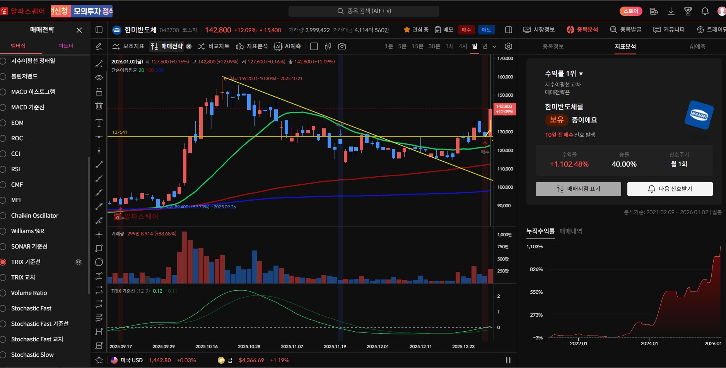This screenshot has width=726, height=368.
Task: Click the blue 매도 sell button
Action: [487, 30]
